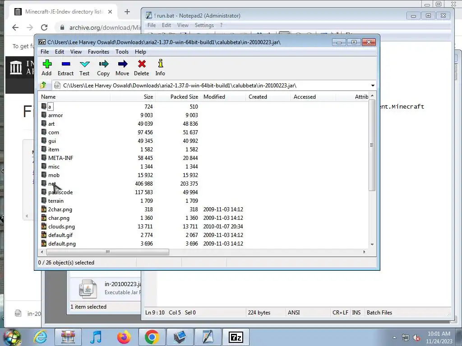Click the red Delete toolbar icon

pos(141,68)
